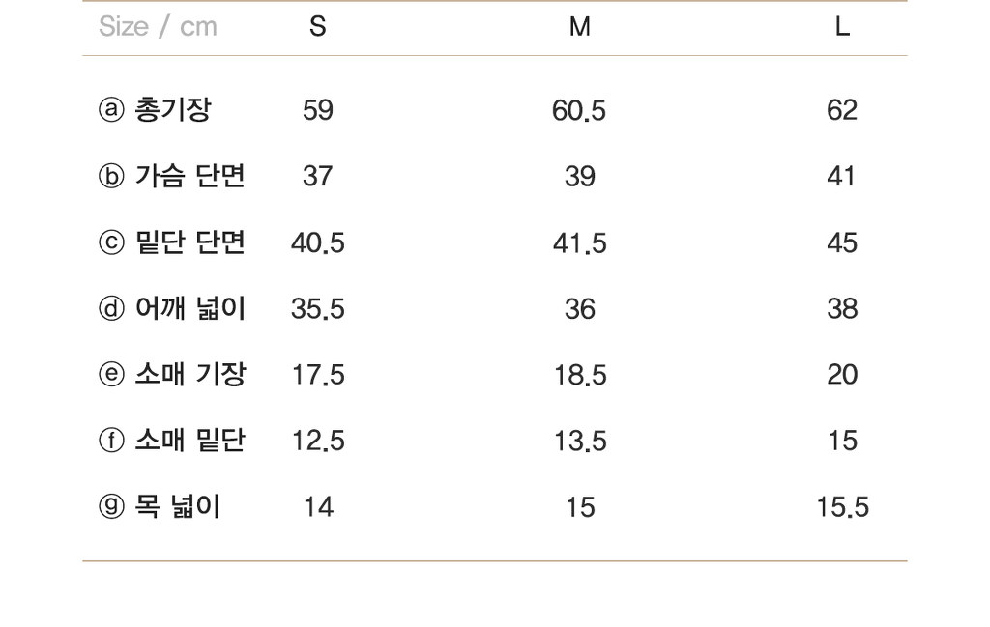Click the 20 sleeve length for size L

click(x=842, y=375)
